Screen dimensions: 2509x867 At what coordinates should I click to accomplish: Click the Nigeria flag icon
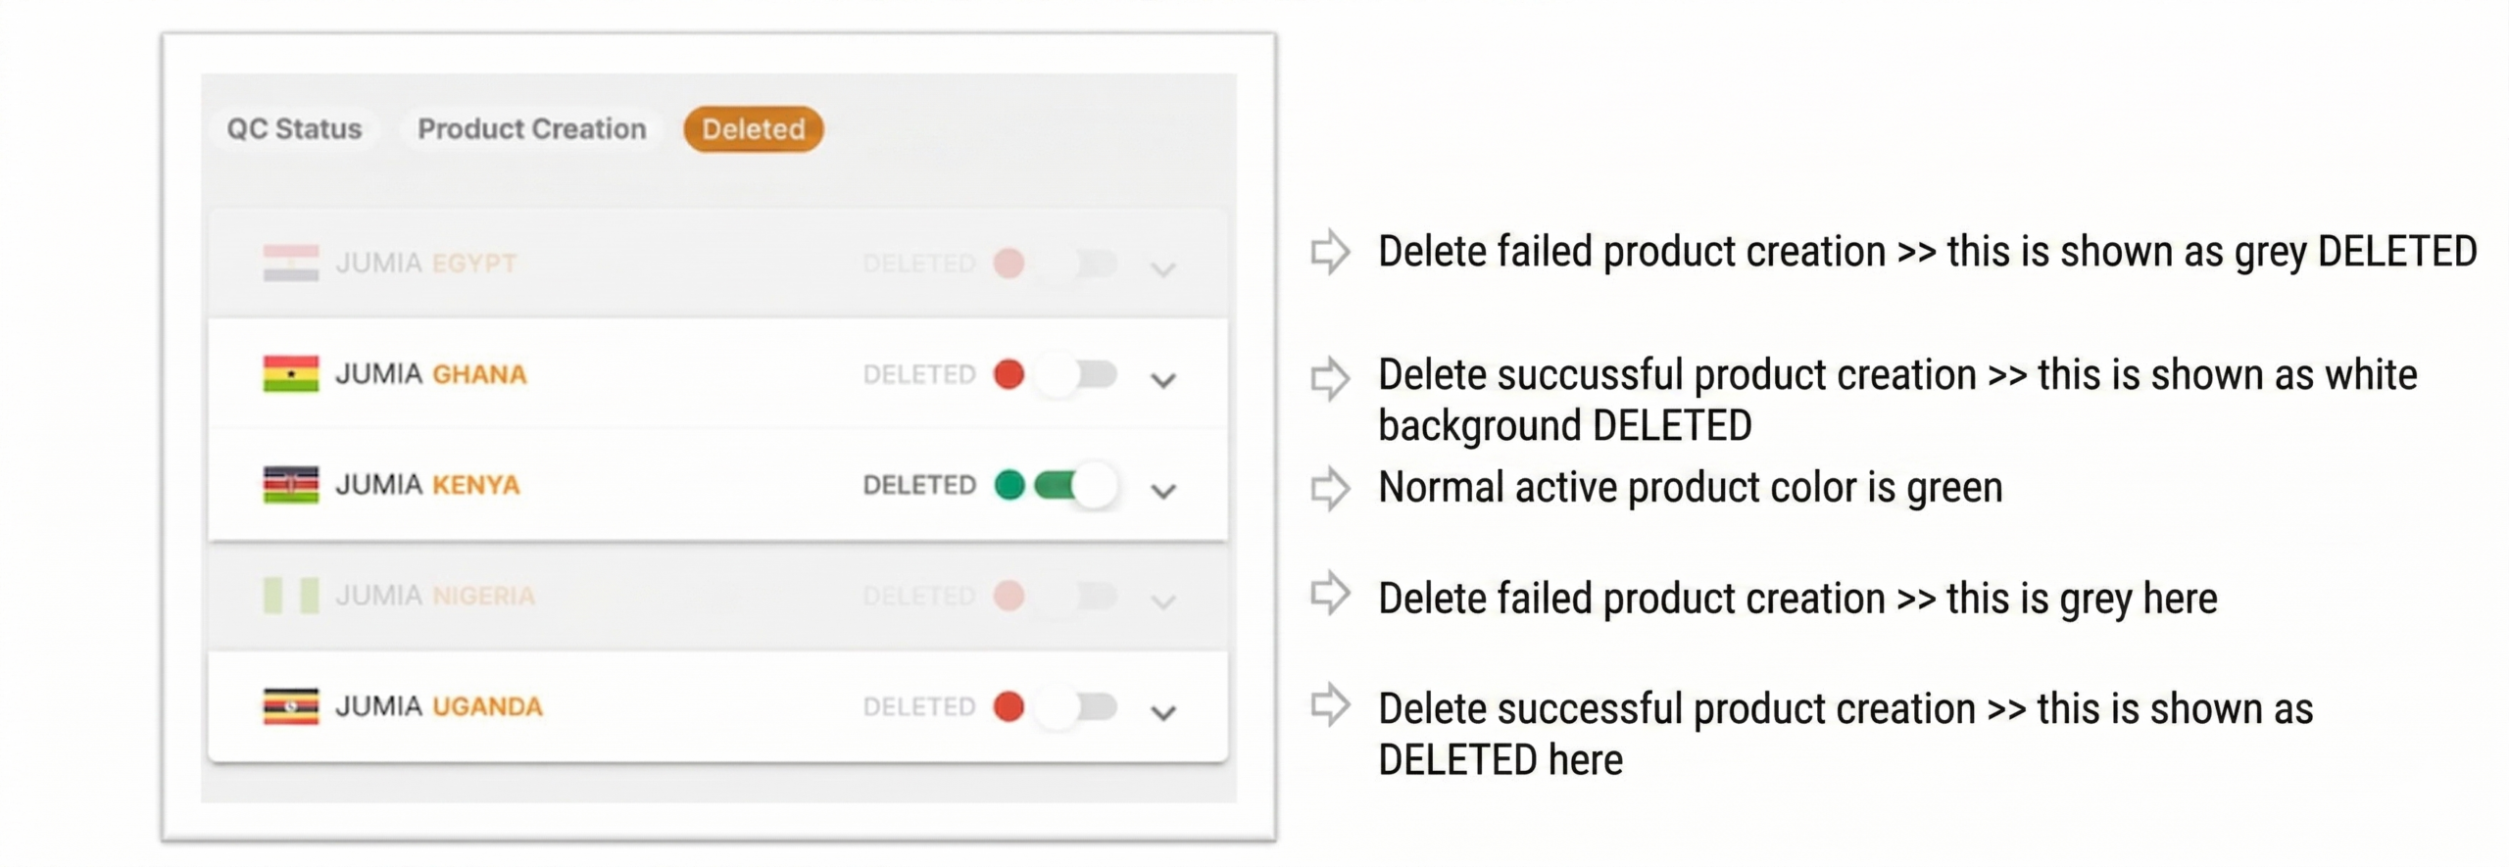(x=291, y=595)
